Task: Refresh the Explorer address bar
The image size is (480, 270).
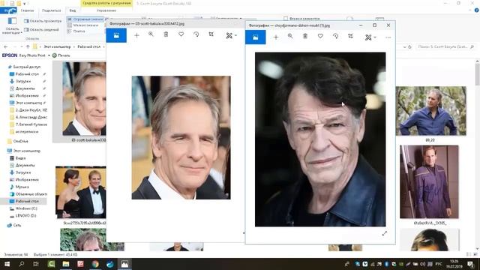Action: click(410, 46)
